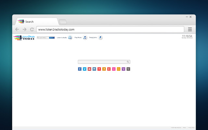This screenshot has height=130, width=208.
Task: Open the browser hamburger menu
Action: [x=190, y=29]
